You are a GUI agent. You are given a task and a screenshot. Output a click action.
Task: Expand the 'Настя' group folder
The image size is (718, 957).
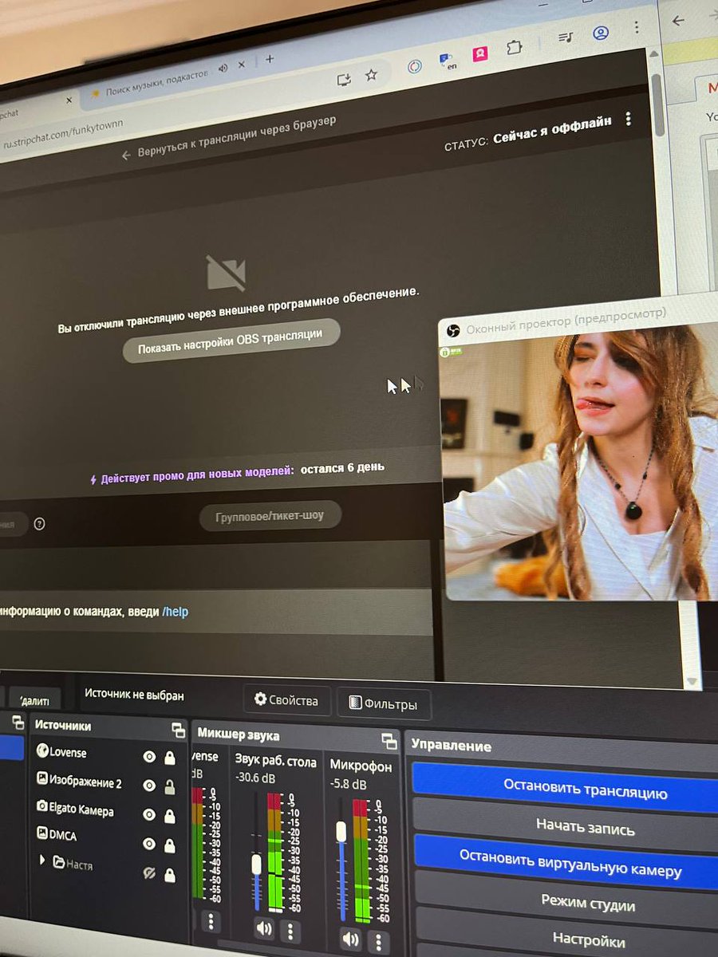coord(42,860)
